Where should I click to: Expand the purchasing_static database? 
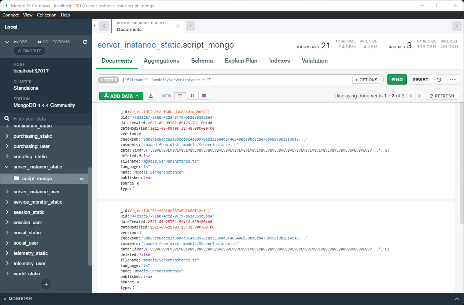tap(7, 136)
